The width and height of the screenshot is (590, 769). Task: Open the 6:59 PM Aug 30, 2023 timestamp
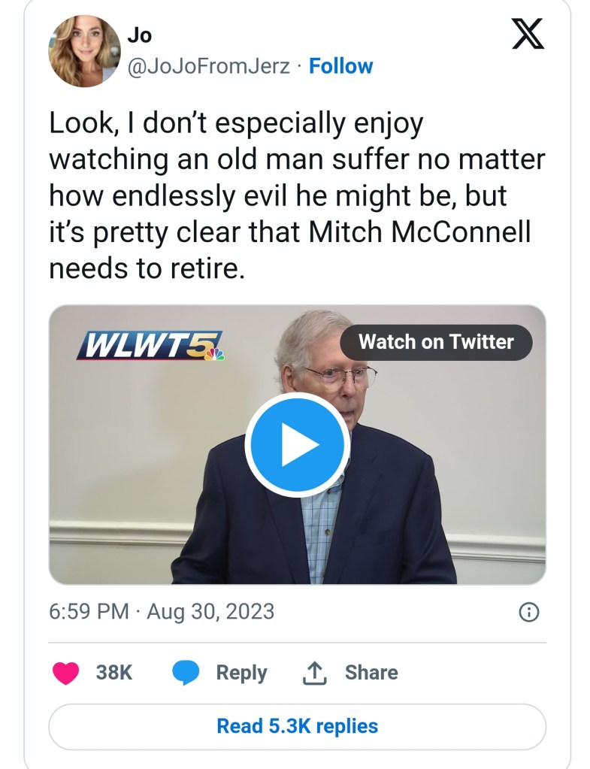[x=162, y=612]
